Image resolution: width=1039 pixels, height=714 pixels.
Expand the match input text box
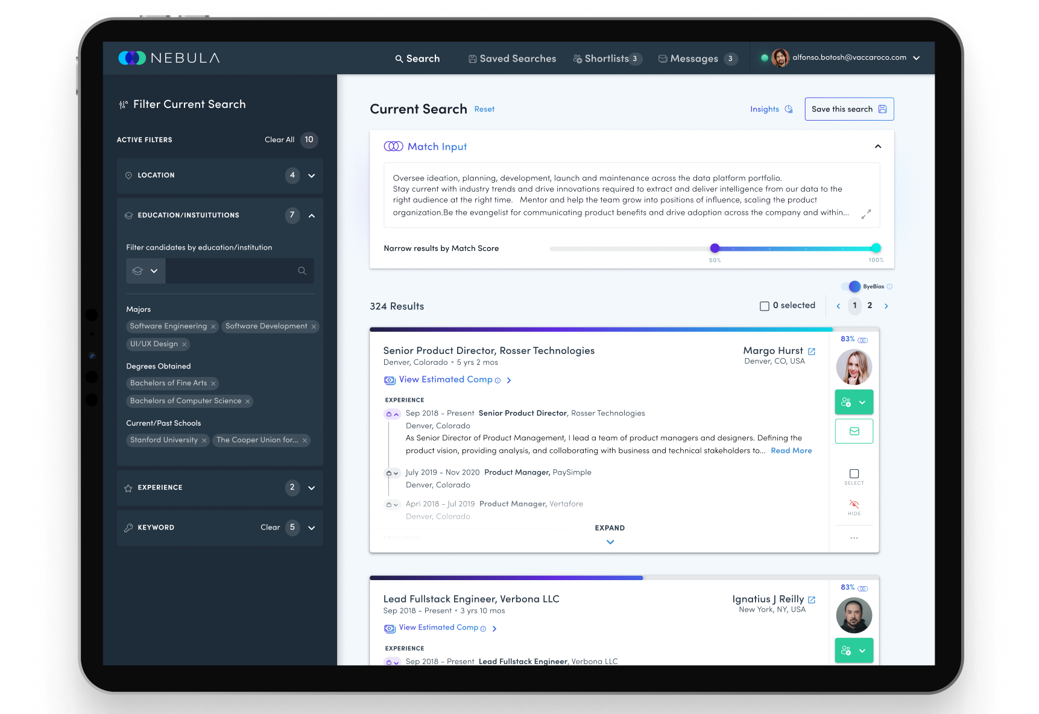[866, 214]
